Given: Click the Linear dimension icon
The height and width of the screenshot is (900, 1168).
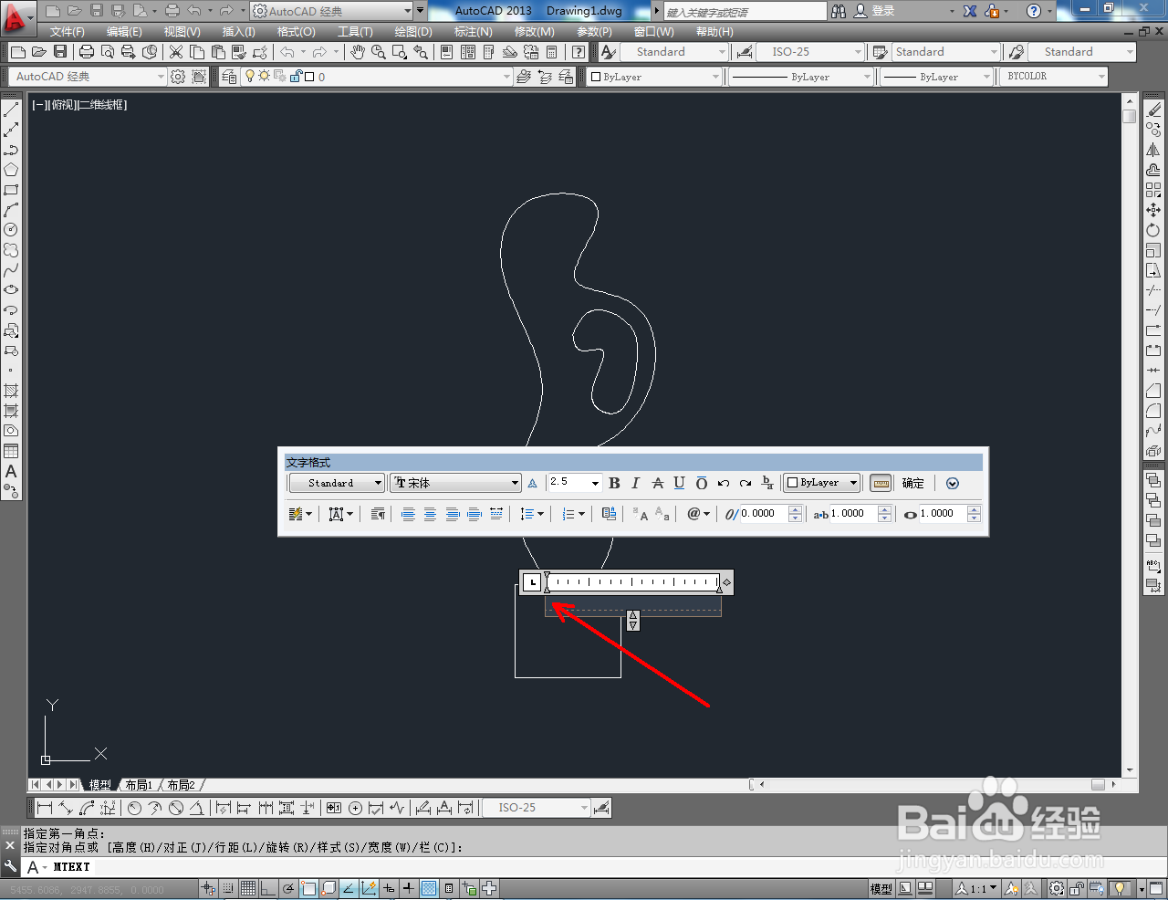Looking at the screenshot, I should click(44, 808).
